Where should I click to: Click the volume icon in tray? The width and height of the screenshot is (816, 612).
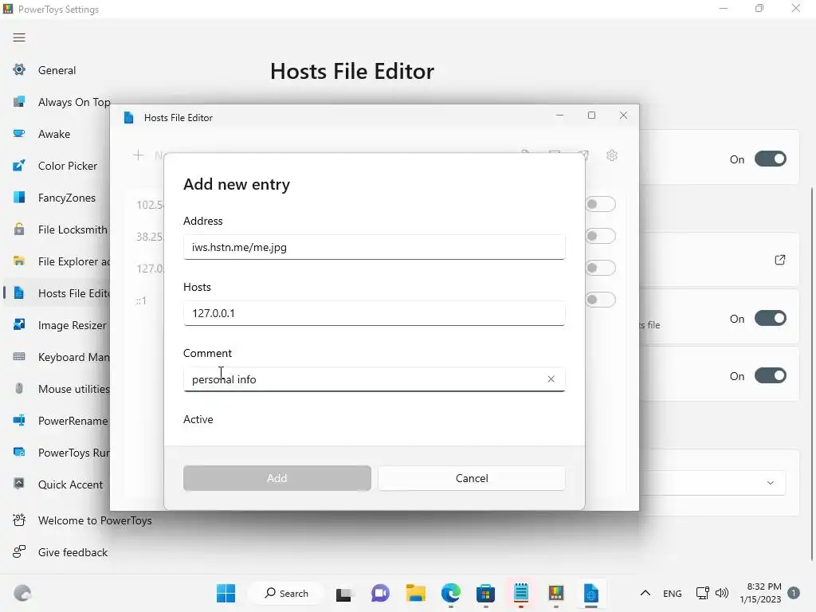click(x=722, y=593)
